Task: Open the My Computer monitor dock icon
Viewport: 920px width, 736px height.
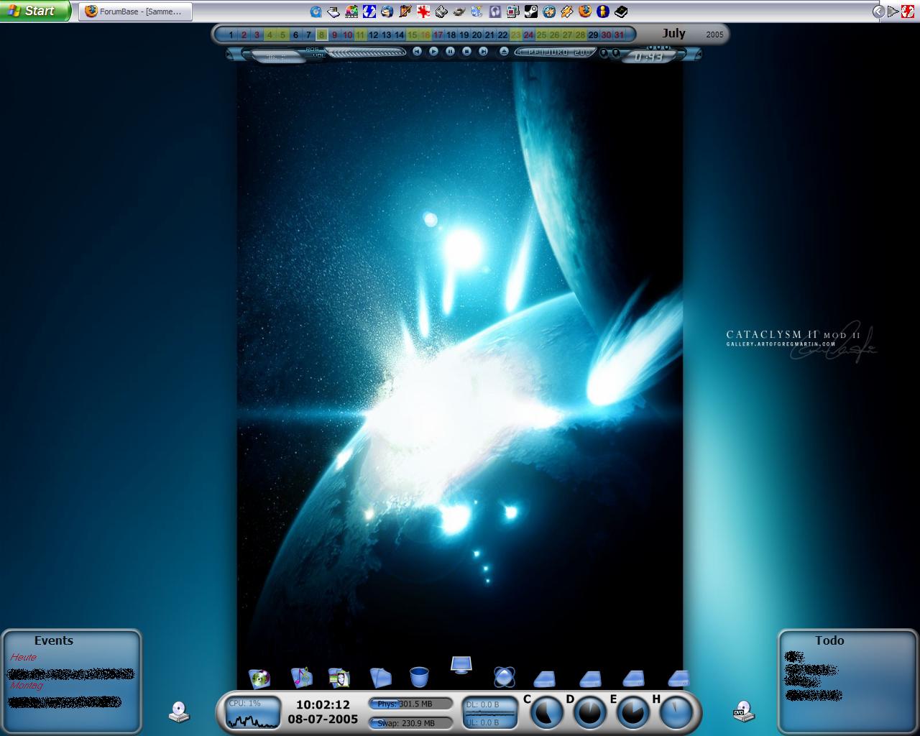Action: click(x=461, y=665)
